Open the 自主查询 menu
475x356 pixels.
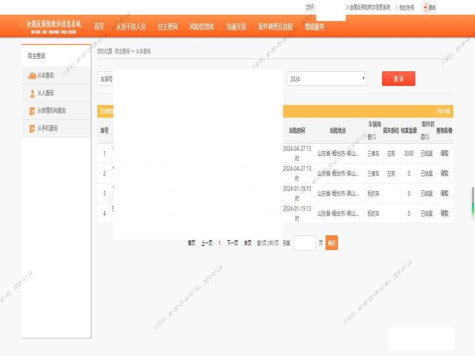click(167, 27)
